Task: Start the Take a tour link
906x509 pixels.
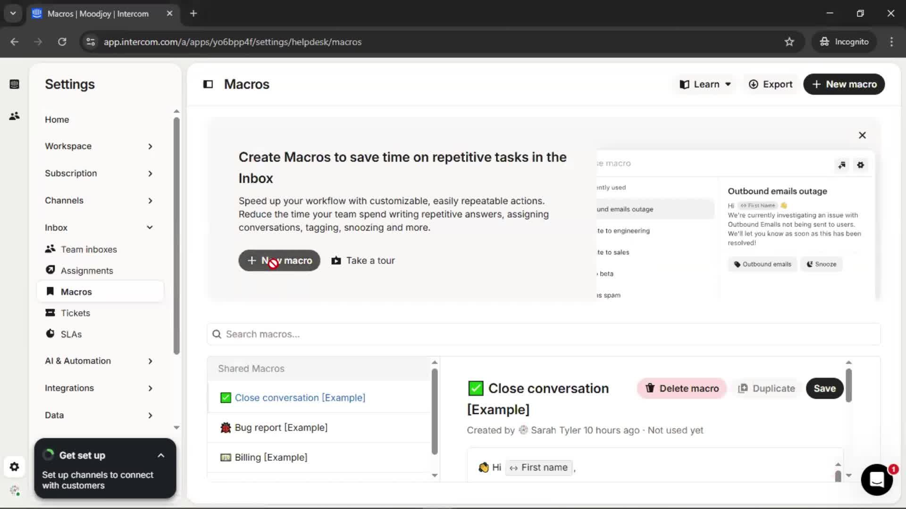Action: [x=363, y=261]
